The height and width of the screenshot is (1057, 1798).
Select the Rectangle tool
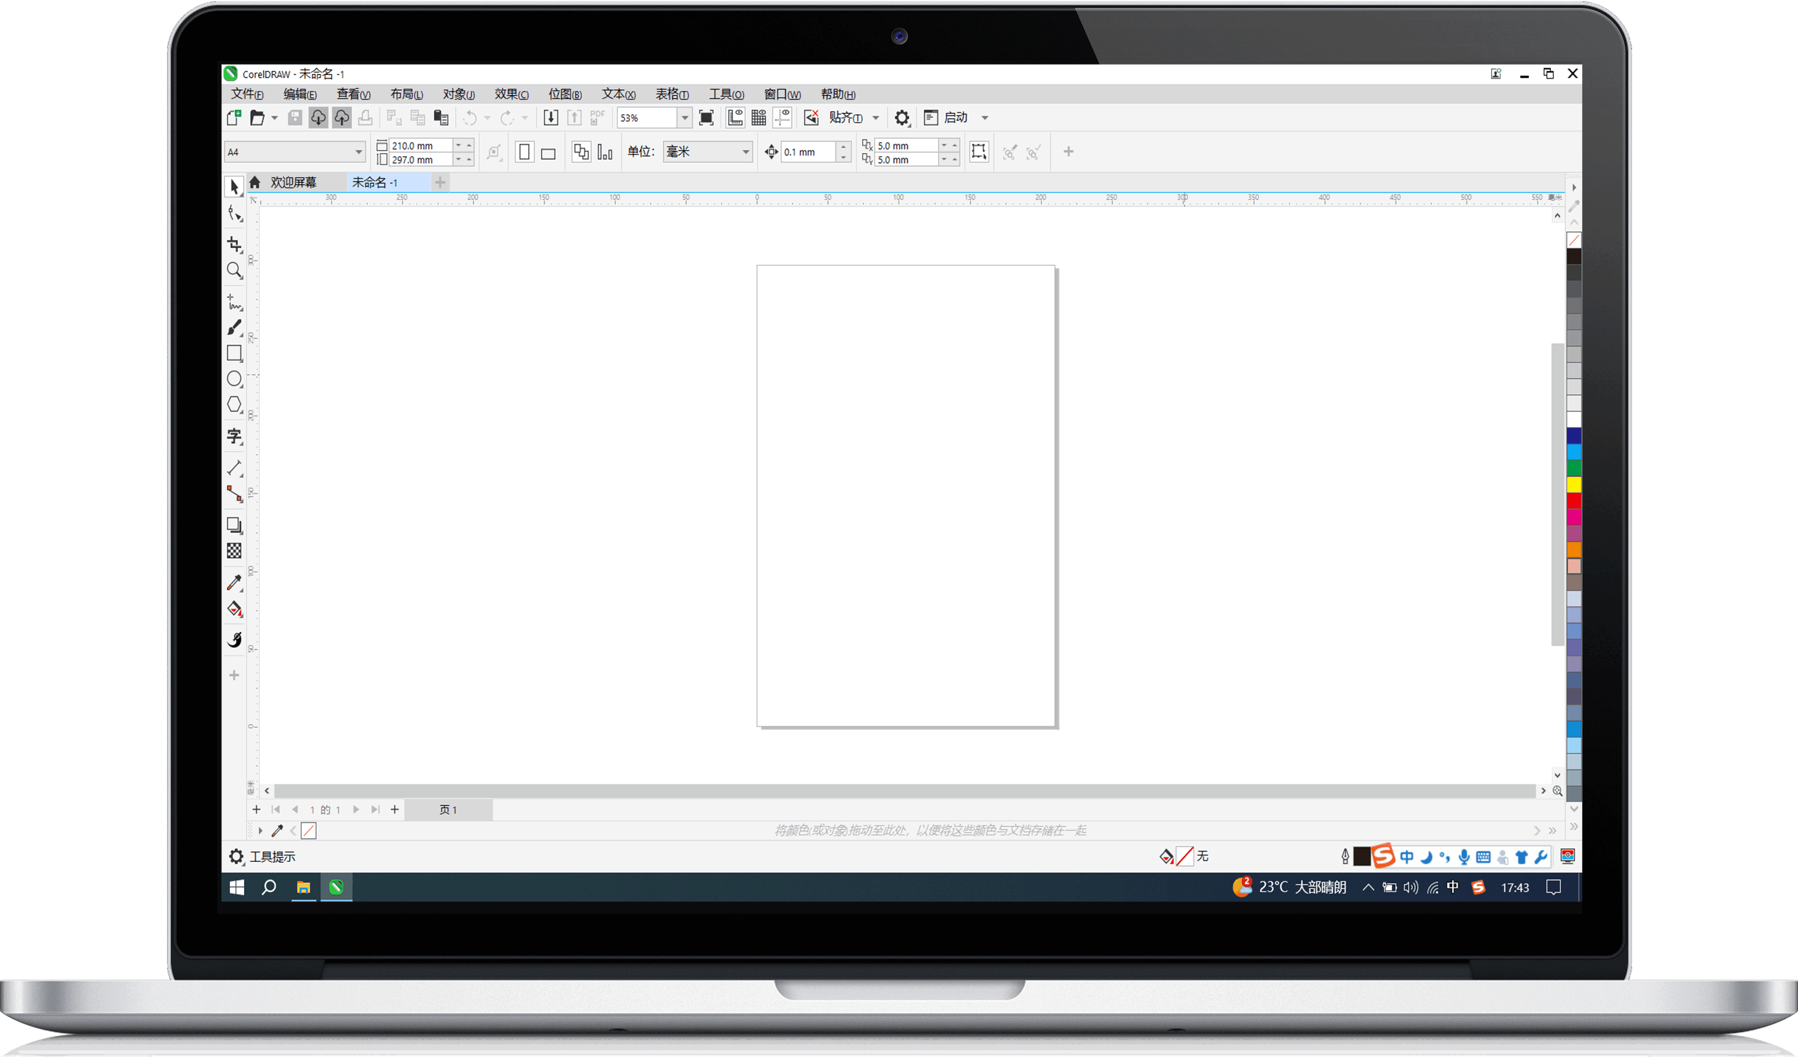click(x=234, y=353)
